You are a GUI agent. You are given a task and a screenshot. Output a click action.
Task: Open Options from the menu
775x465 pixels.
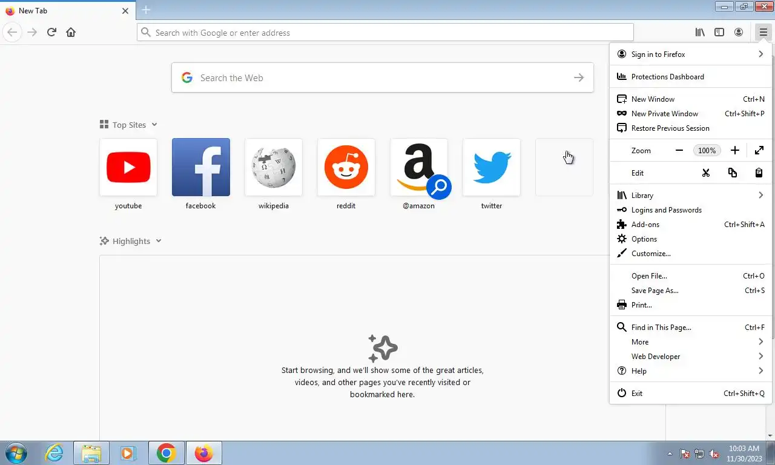(691, 239)
